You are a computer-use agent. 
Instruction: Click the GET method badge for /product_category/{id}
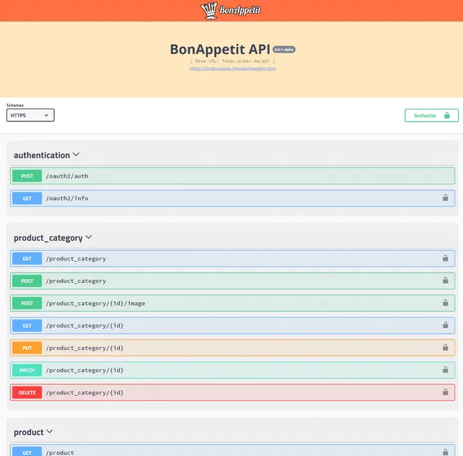click(27, 325)
